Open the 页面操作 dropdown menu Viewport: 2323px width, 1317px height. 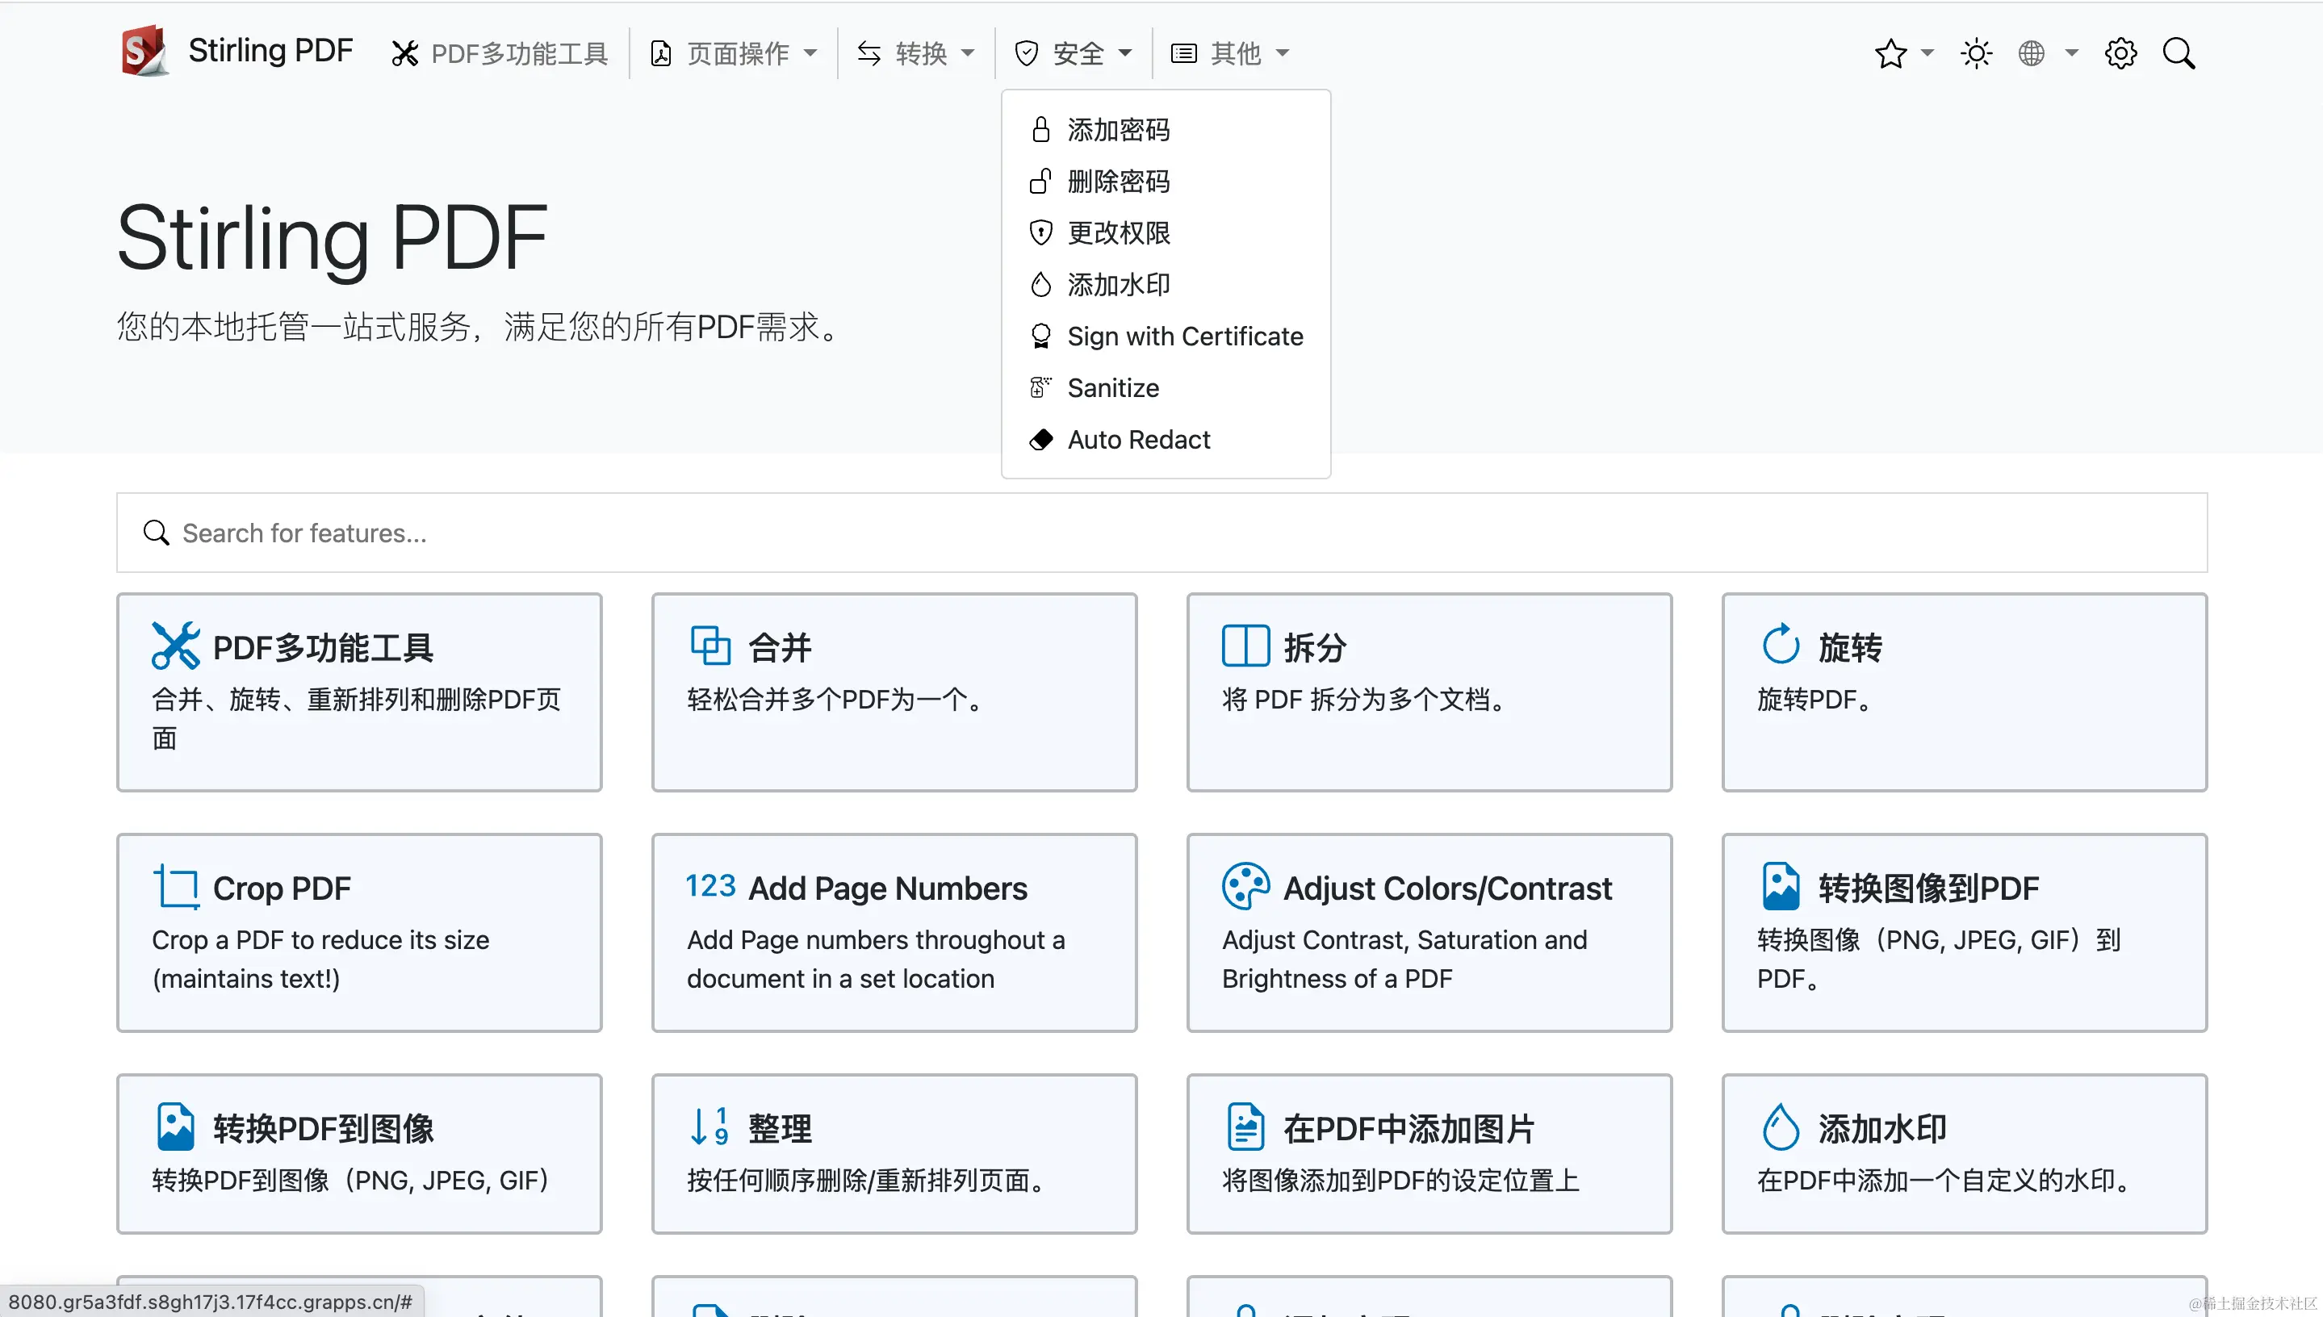tap(734, 53)
